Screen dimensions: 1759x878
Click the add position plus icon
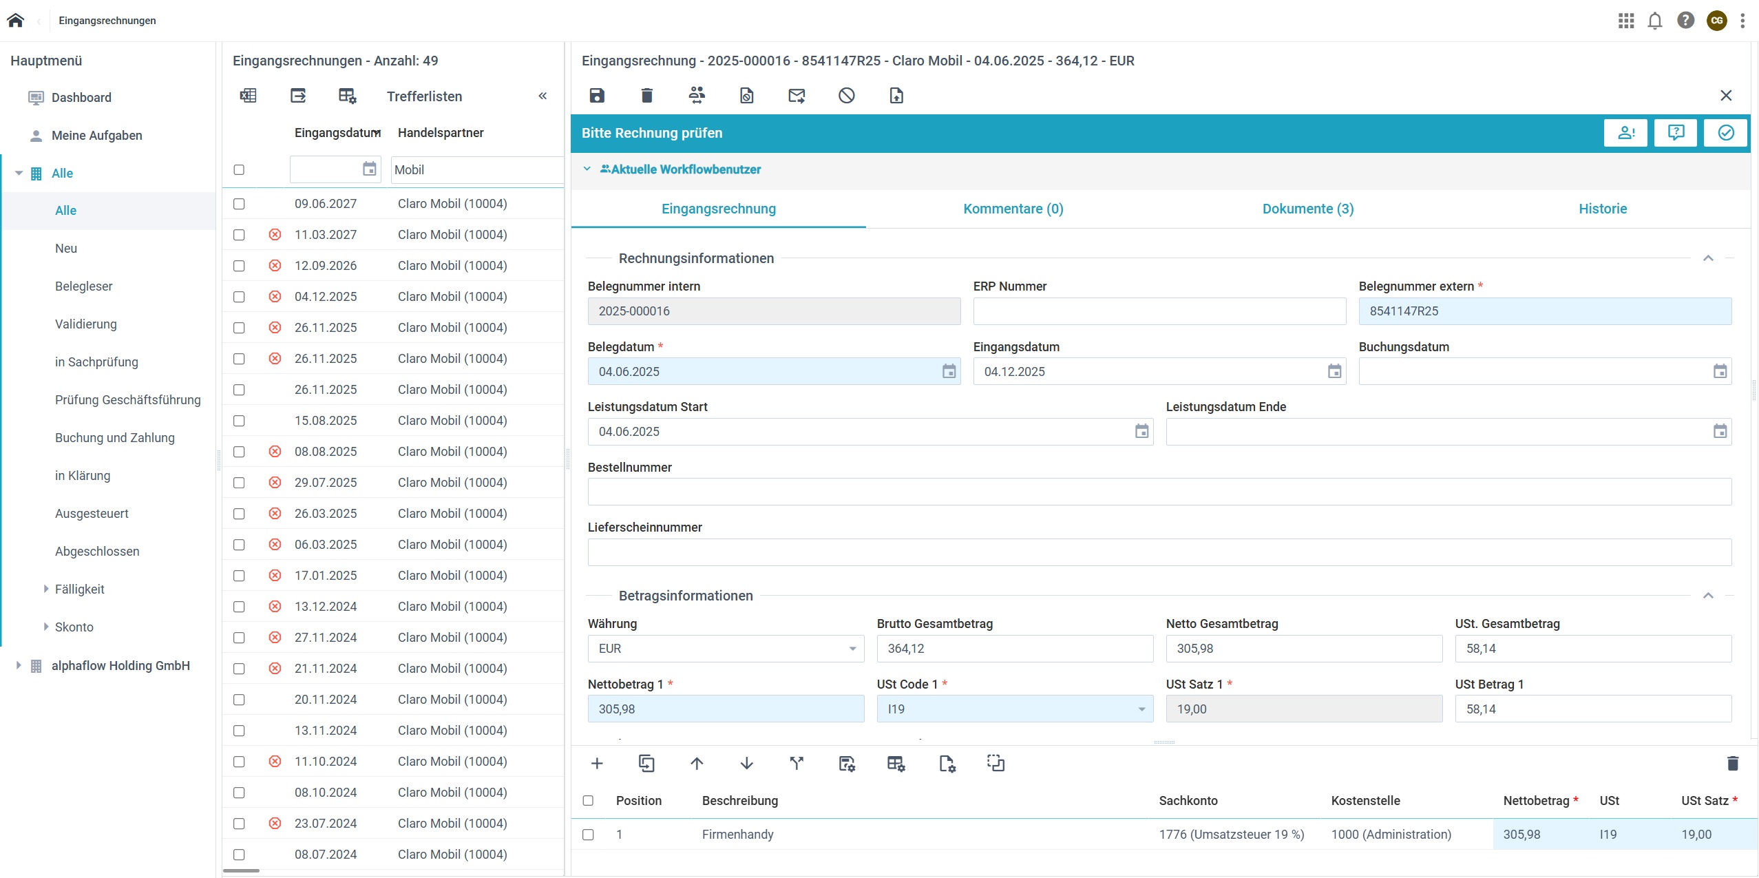pos(597,763)
